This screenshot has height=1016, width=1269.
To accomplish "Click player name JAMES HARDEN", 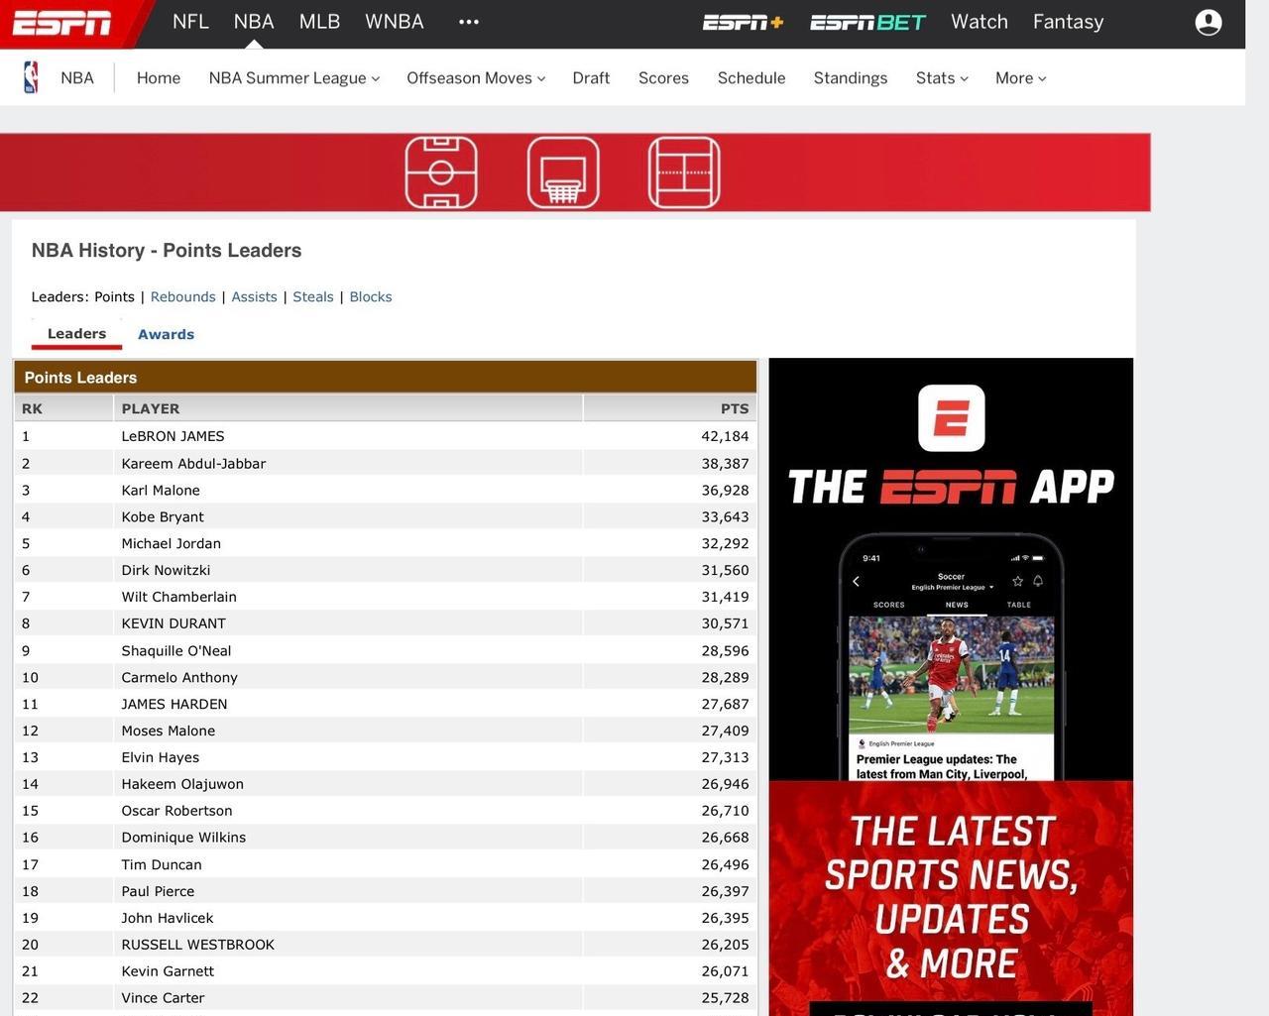I will tap(174, 704).
